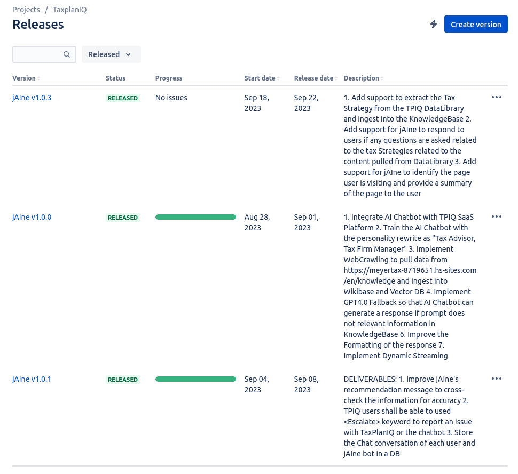This screenshot has height=474, width=518.
Task: Open more actions for jAIne v1.0.3
Action: coord(497,98)
